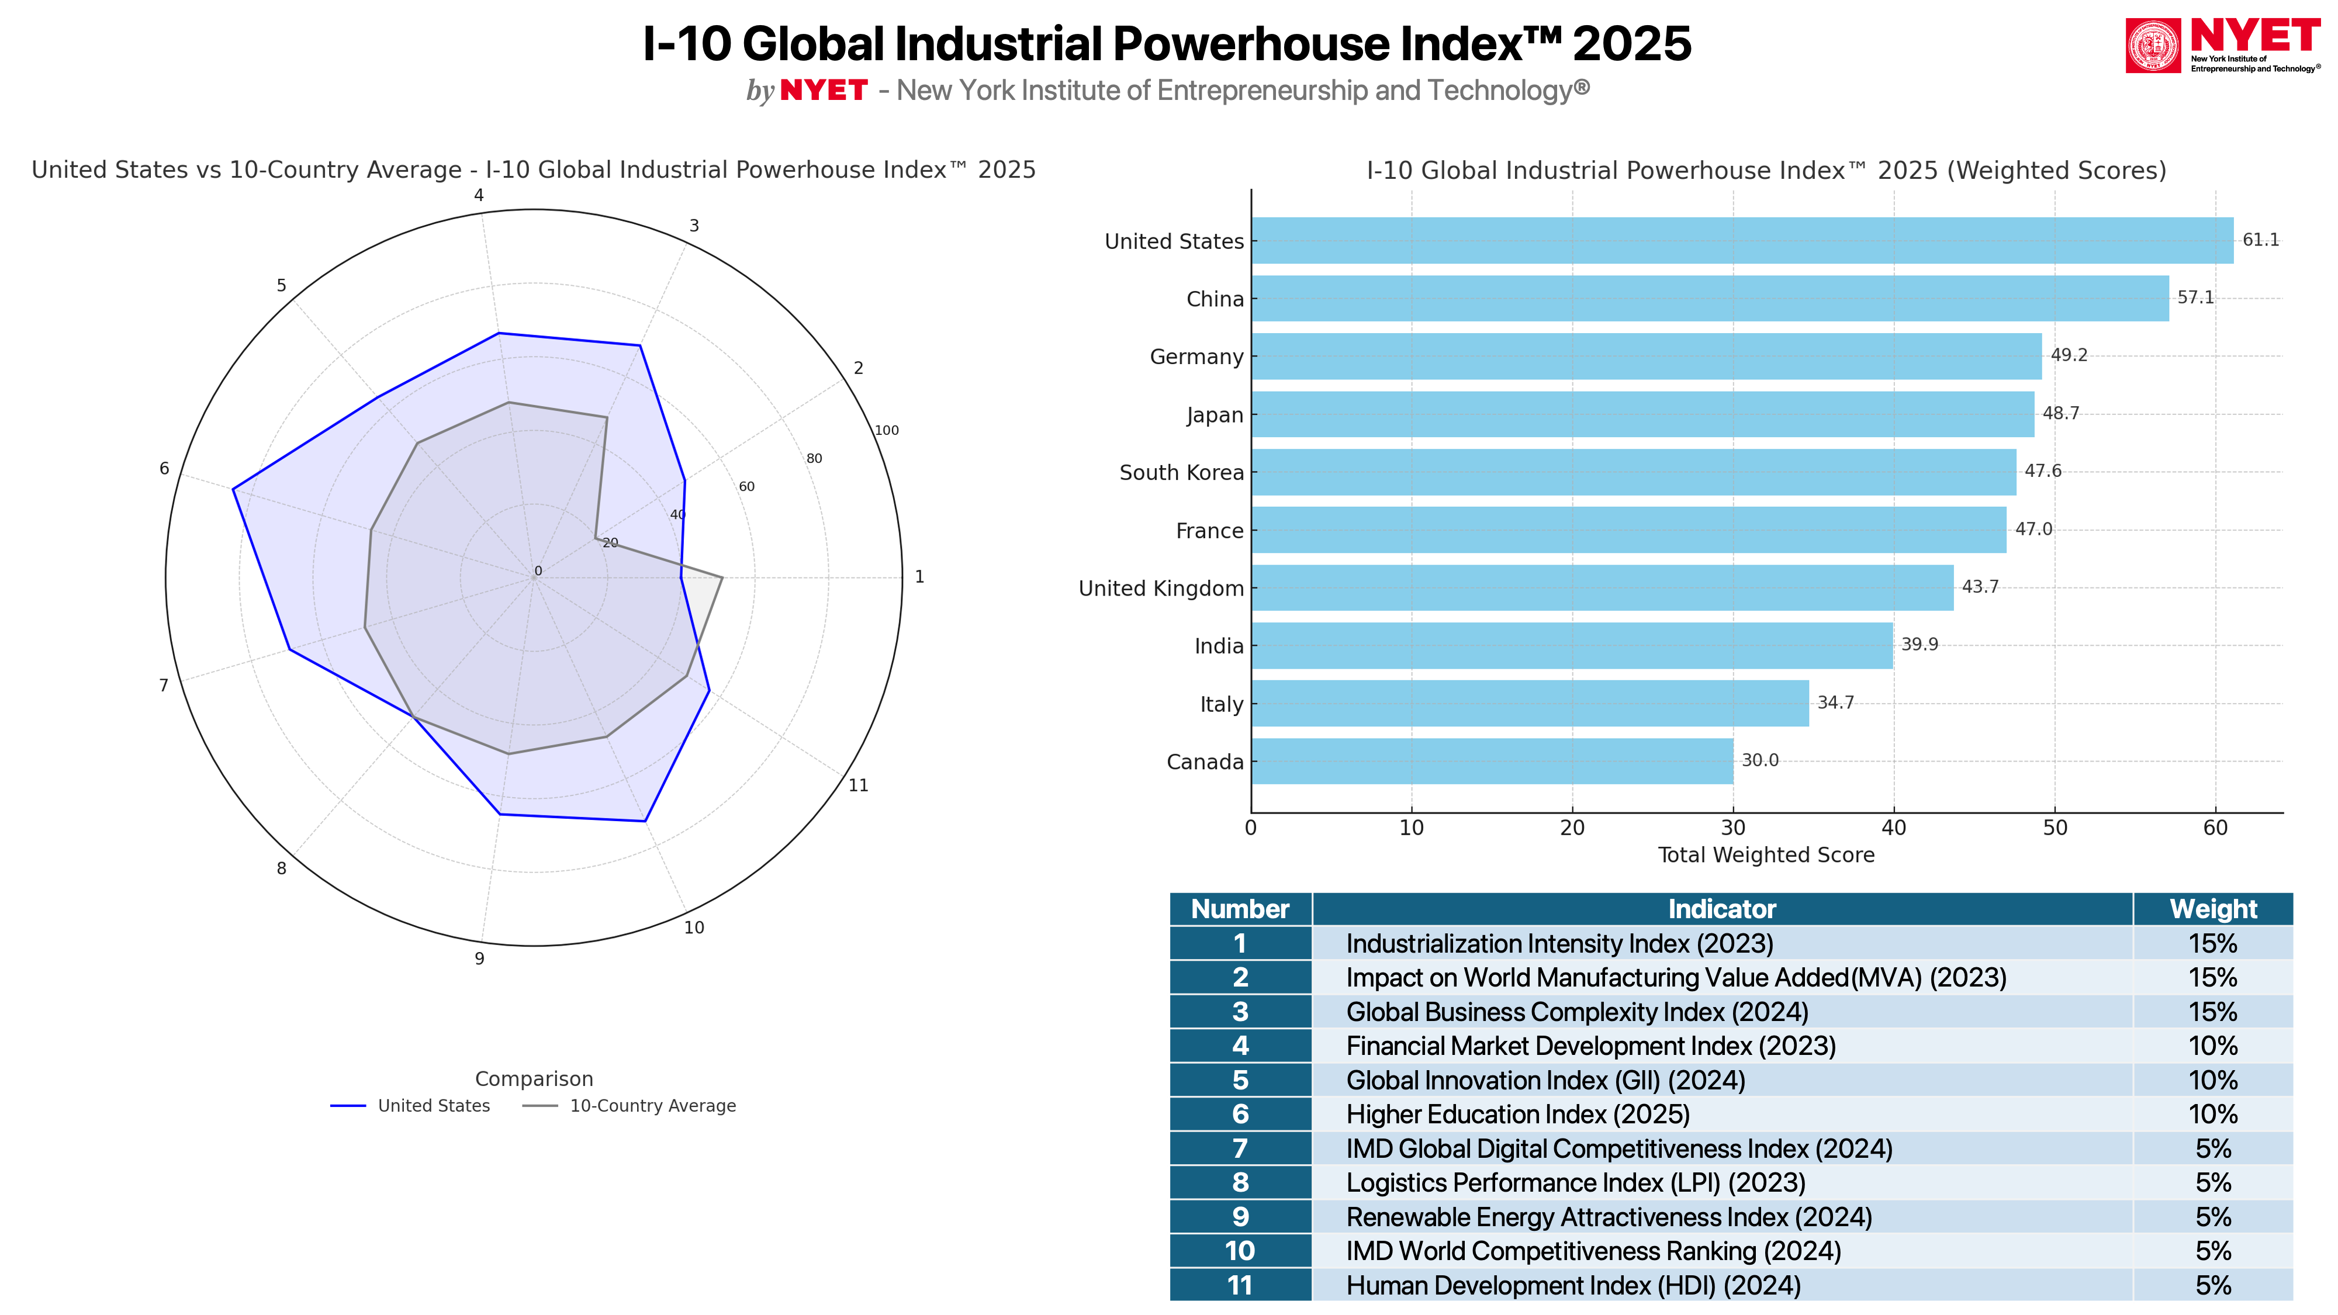Click the Total Weighted Score axis label
This screenshot has width=2338, height=1315.
click(x=1765, y=855)
